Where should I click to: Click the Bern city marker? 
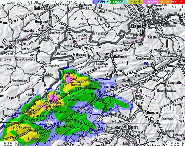(124, 123)
